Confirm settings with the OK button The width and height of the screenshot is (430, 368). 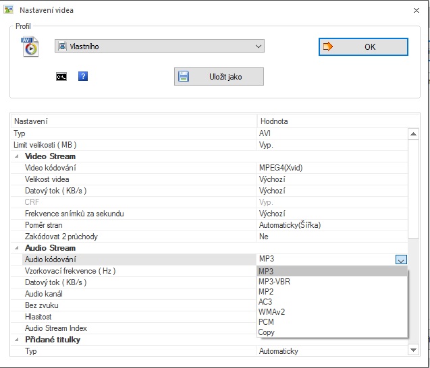(363, 47)
